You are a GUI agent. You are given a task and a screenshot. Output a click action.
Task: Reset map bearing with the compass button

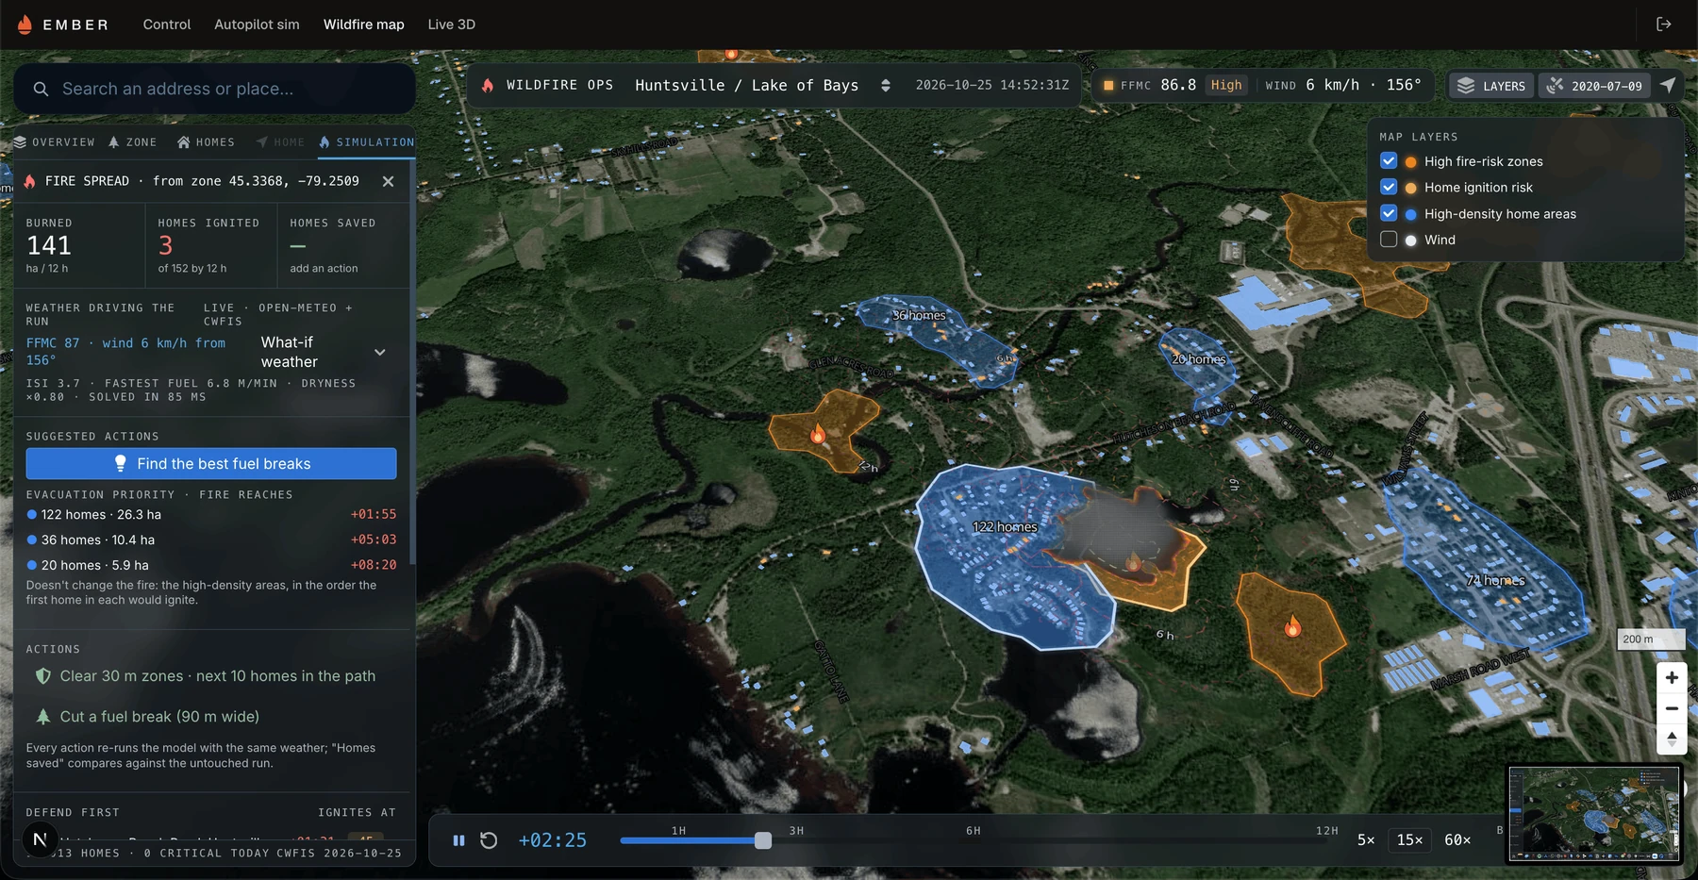pyautogui.click(x=1672, y=739)
